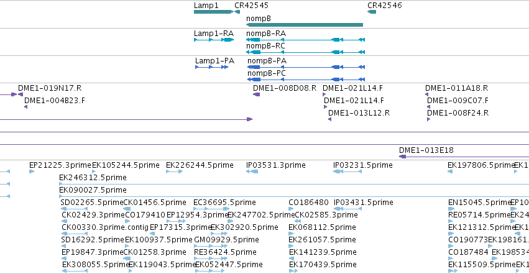This screenshot has width=529, height=274.
Task: Click the DME1-019N17.R label
Action: click(50, 88)
